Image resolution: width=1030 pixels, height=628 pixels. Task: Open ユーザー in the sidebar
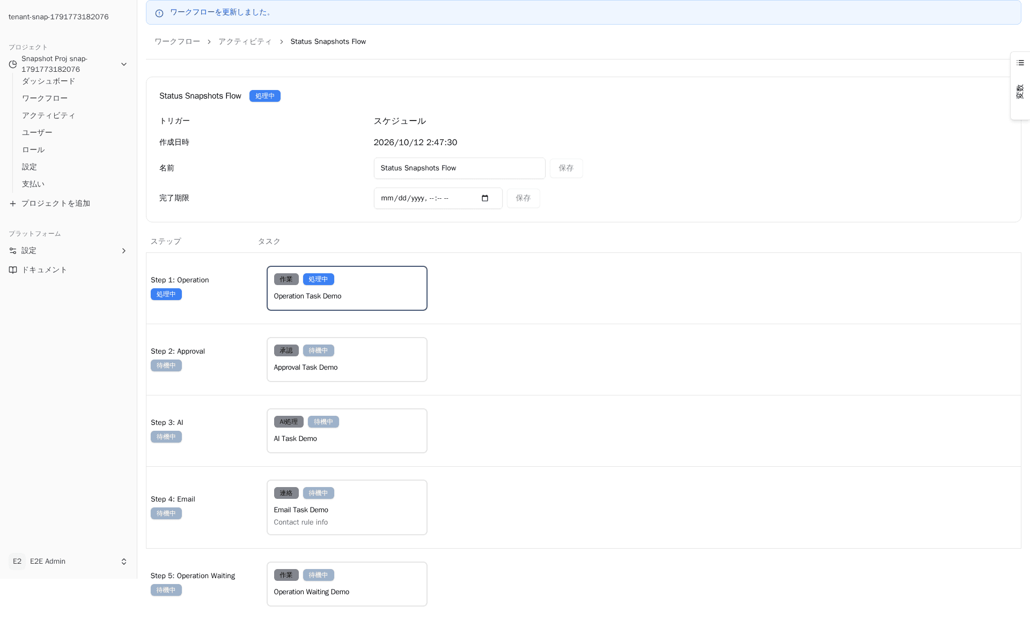[38, 133]
